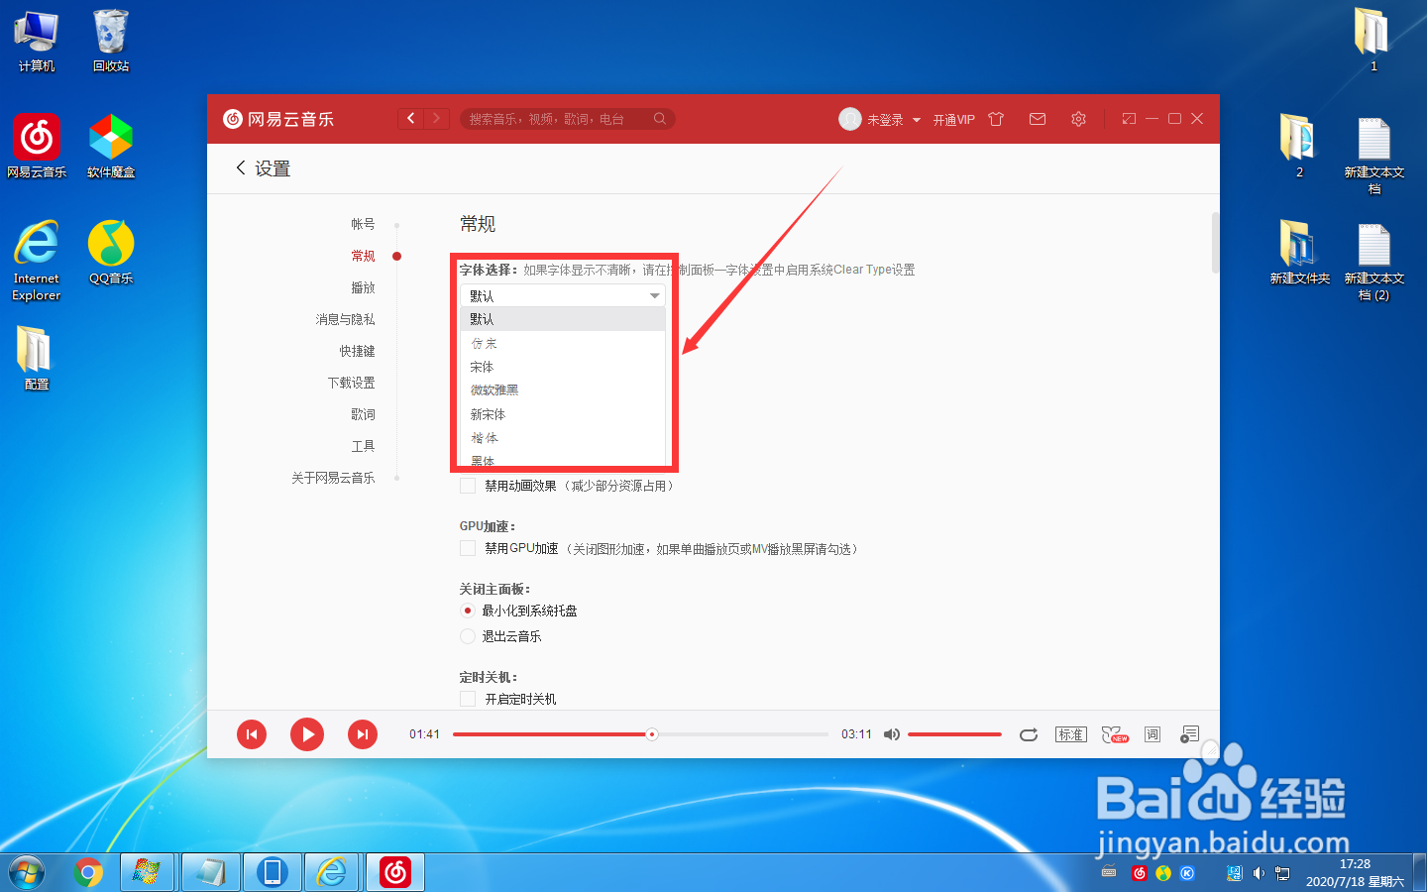The width and height of the screenshot is (1427, 892).
Task: Go to 快捷键 settings section
Action: pyautogui.click(x=357, y=351)
